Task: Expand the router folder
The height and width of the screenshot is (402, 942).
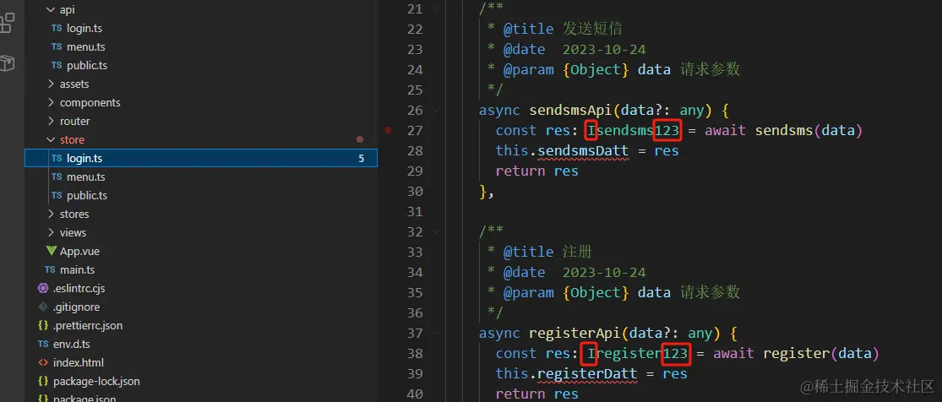Action: coord(51,122)
